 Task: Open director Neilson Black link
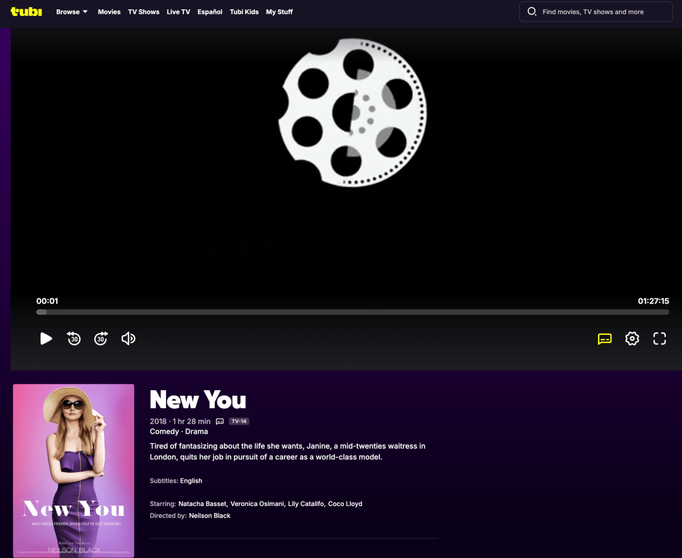(209, 515)
